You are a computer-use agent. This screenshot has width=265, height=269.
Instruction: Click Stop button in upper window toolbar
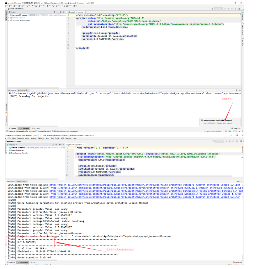(235, 9)
